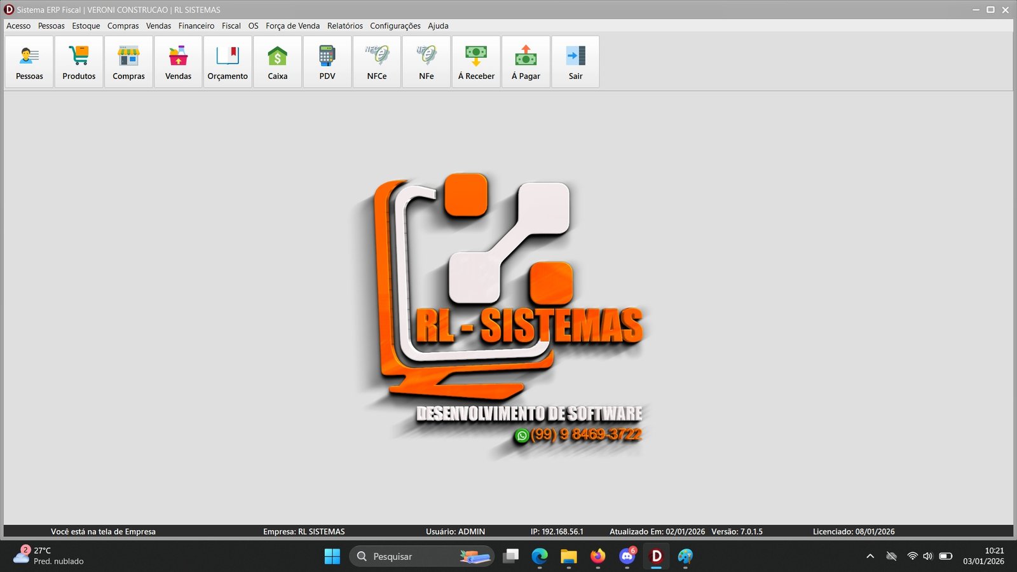Open the Relatórios menu
This screenshot has height=572, width=1017.
tap(345, 26)
